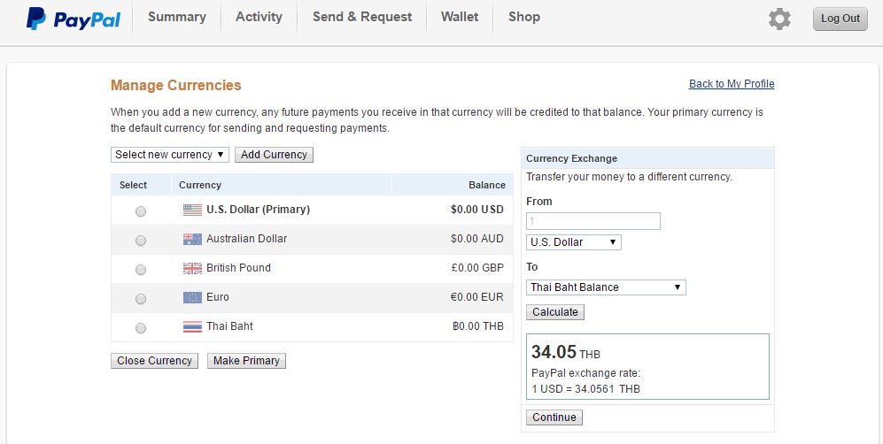Select the British Pound radio button
This screenshot has width=883, height=444.
[141, 270]
